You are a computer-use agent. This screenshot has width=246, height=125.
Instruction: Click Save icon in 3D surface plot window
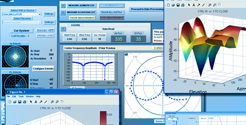pos(178,5)
